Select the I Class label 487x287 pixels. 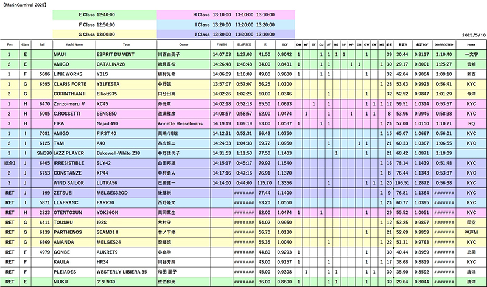point(202,25)
